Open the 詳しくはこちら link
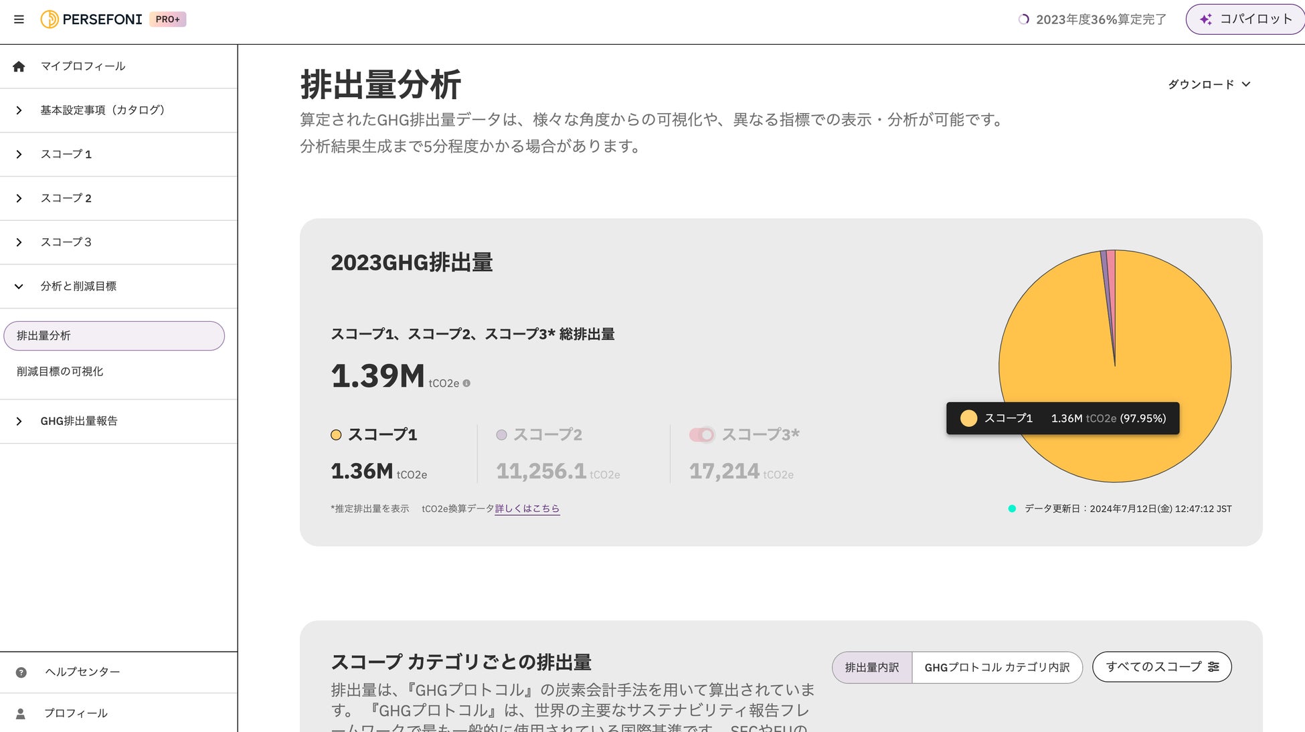 [x=527, y=509]
